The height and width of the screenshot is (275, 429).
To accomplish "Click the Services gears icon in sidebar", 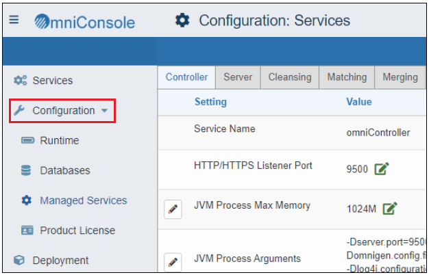I will tap(21, 81).
